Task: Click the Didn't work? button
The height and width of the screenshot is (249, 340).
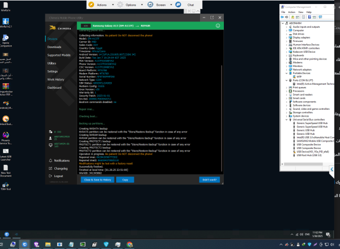Action: (210, 180)
